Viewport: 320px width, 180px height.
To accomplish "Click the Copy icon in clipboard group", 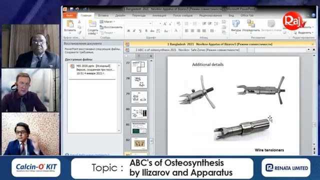I will point(79,27).
